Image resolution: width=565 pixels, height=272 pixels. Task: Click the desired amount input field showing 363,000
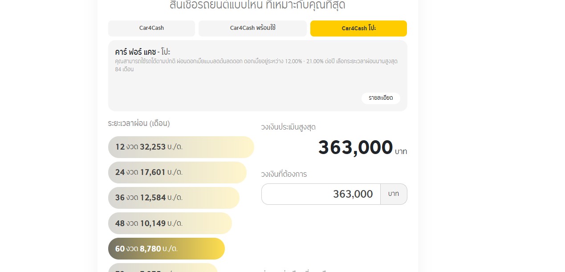321,194
